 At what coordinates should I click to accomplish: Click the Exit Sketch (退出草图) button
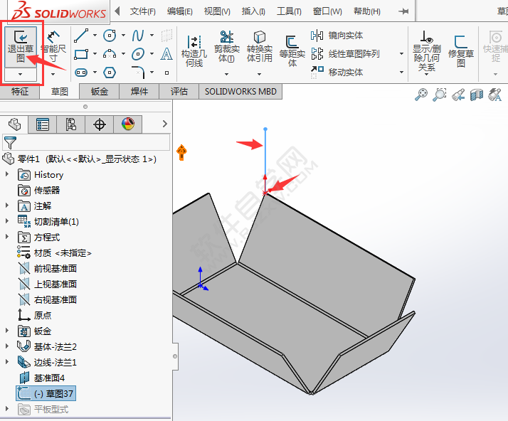(x=21, y=44)
